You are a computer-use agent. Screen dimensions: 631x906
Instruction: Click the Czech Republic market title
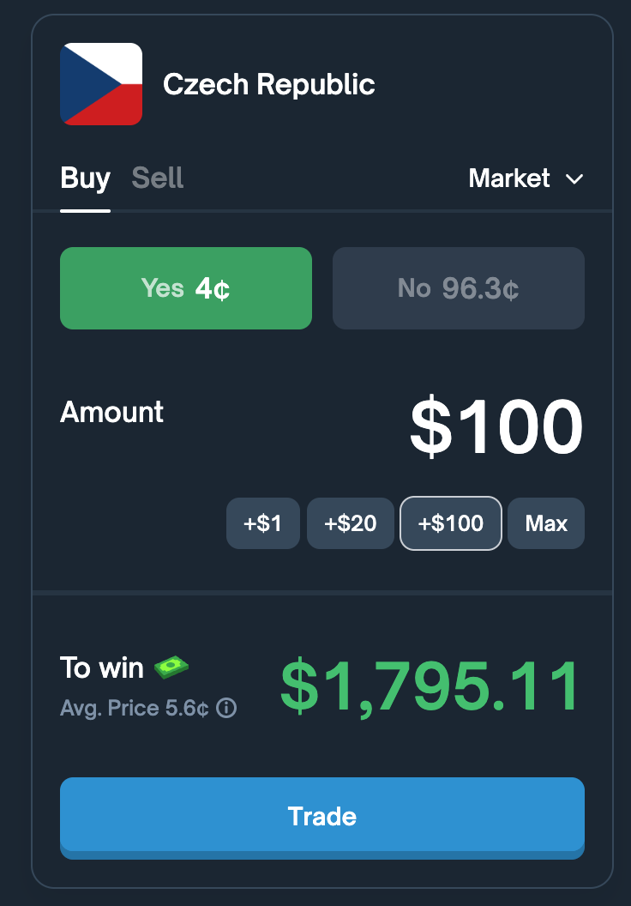click(x=269, y=84)
